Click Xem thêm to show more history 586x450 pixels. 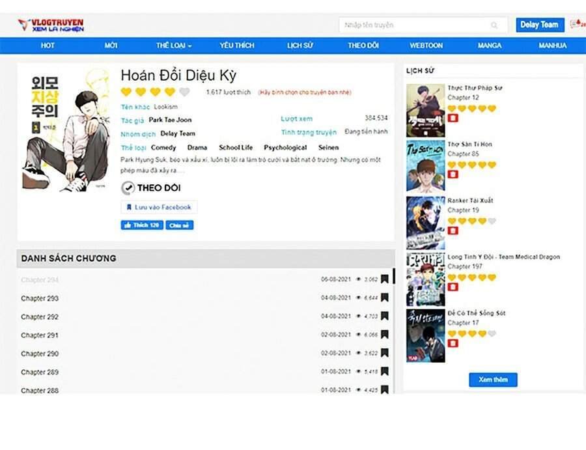pyautogui.click(x=493, y=380)
